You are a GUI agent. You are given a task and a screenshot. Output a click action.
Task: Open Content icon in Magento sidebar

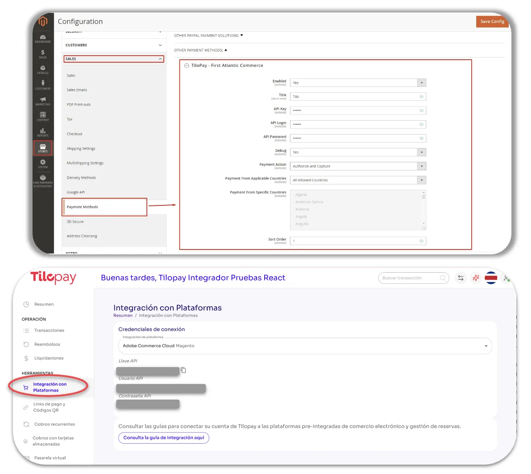tap(43, 117)
